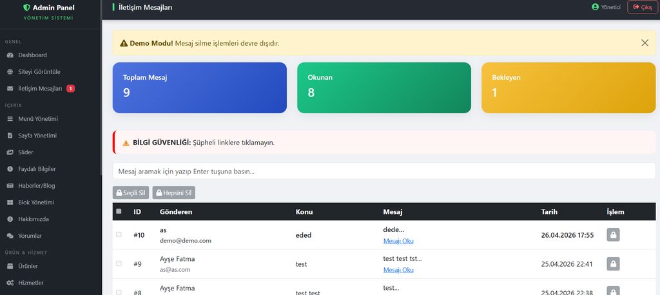Click the warning icon in BİLGİ GÜVENLİĞİ alert

click(126, 143)
